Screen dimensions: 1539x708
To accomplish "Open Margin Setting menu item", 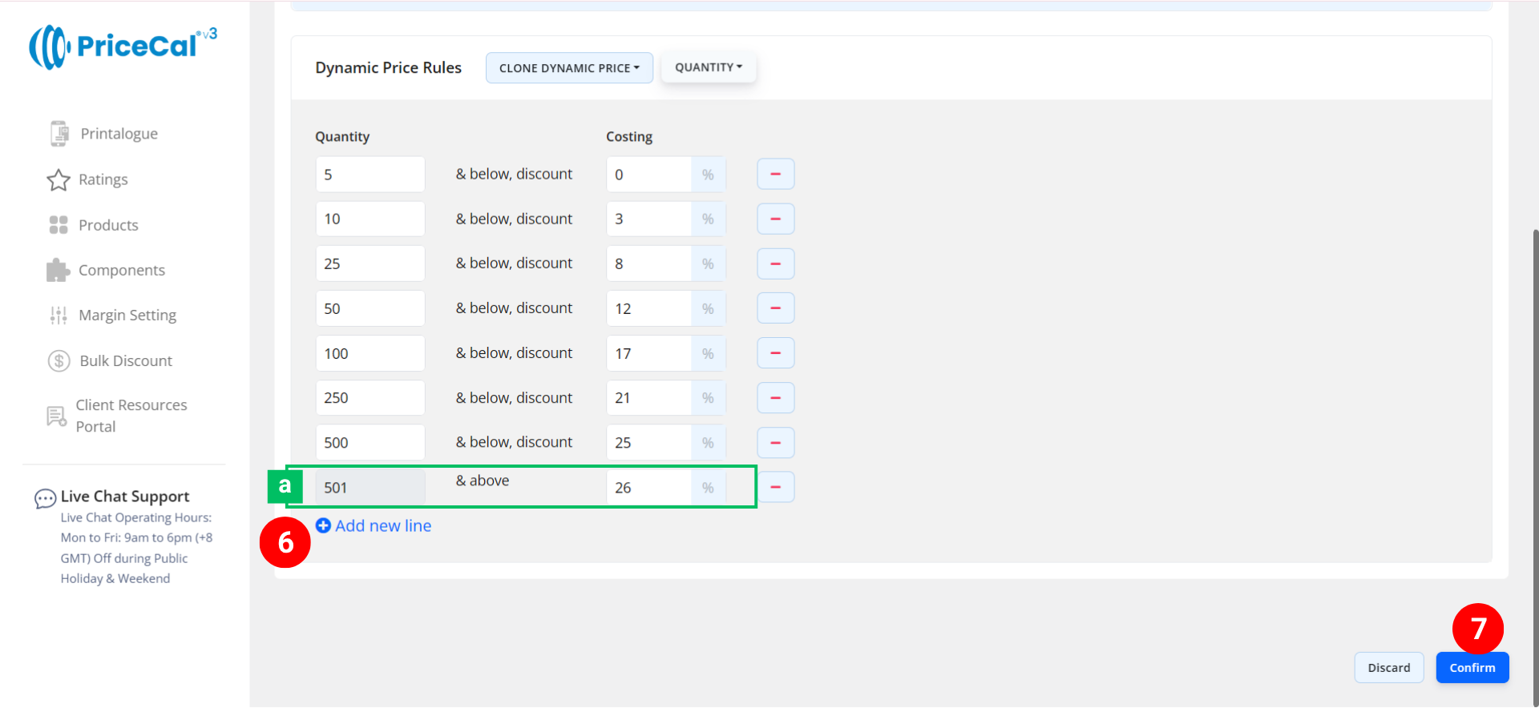I will 127,316.
